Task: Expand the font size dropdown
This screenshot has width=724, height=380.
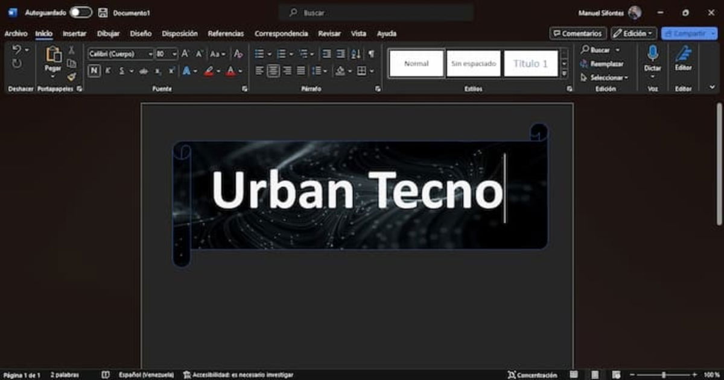Action: [x=174, y=54]
